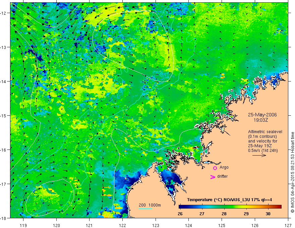Click the color bar label '26'
Viewport: 295px width, 228px height.
point(180,214)
